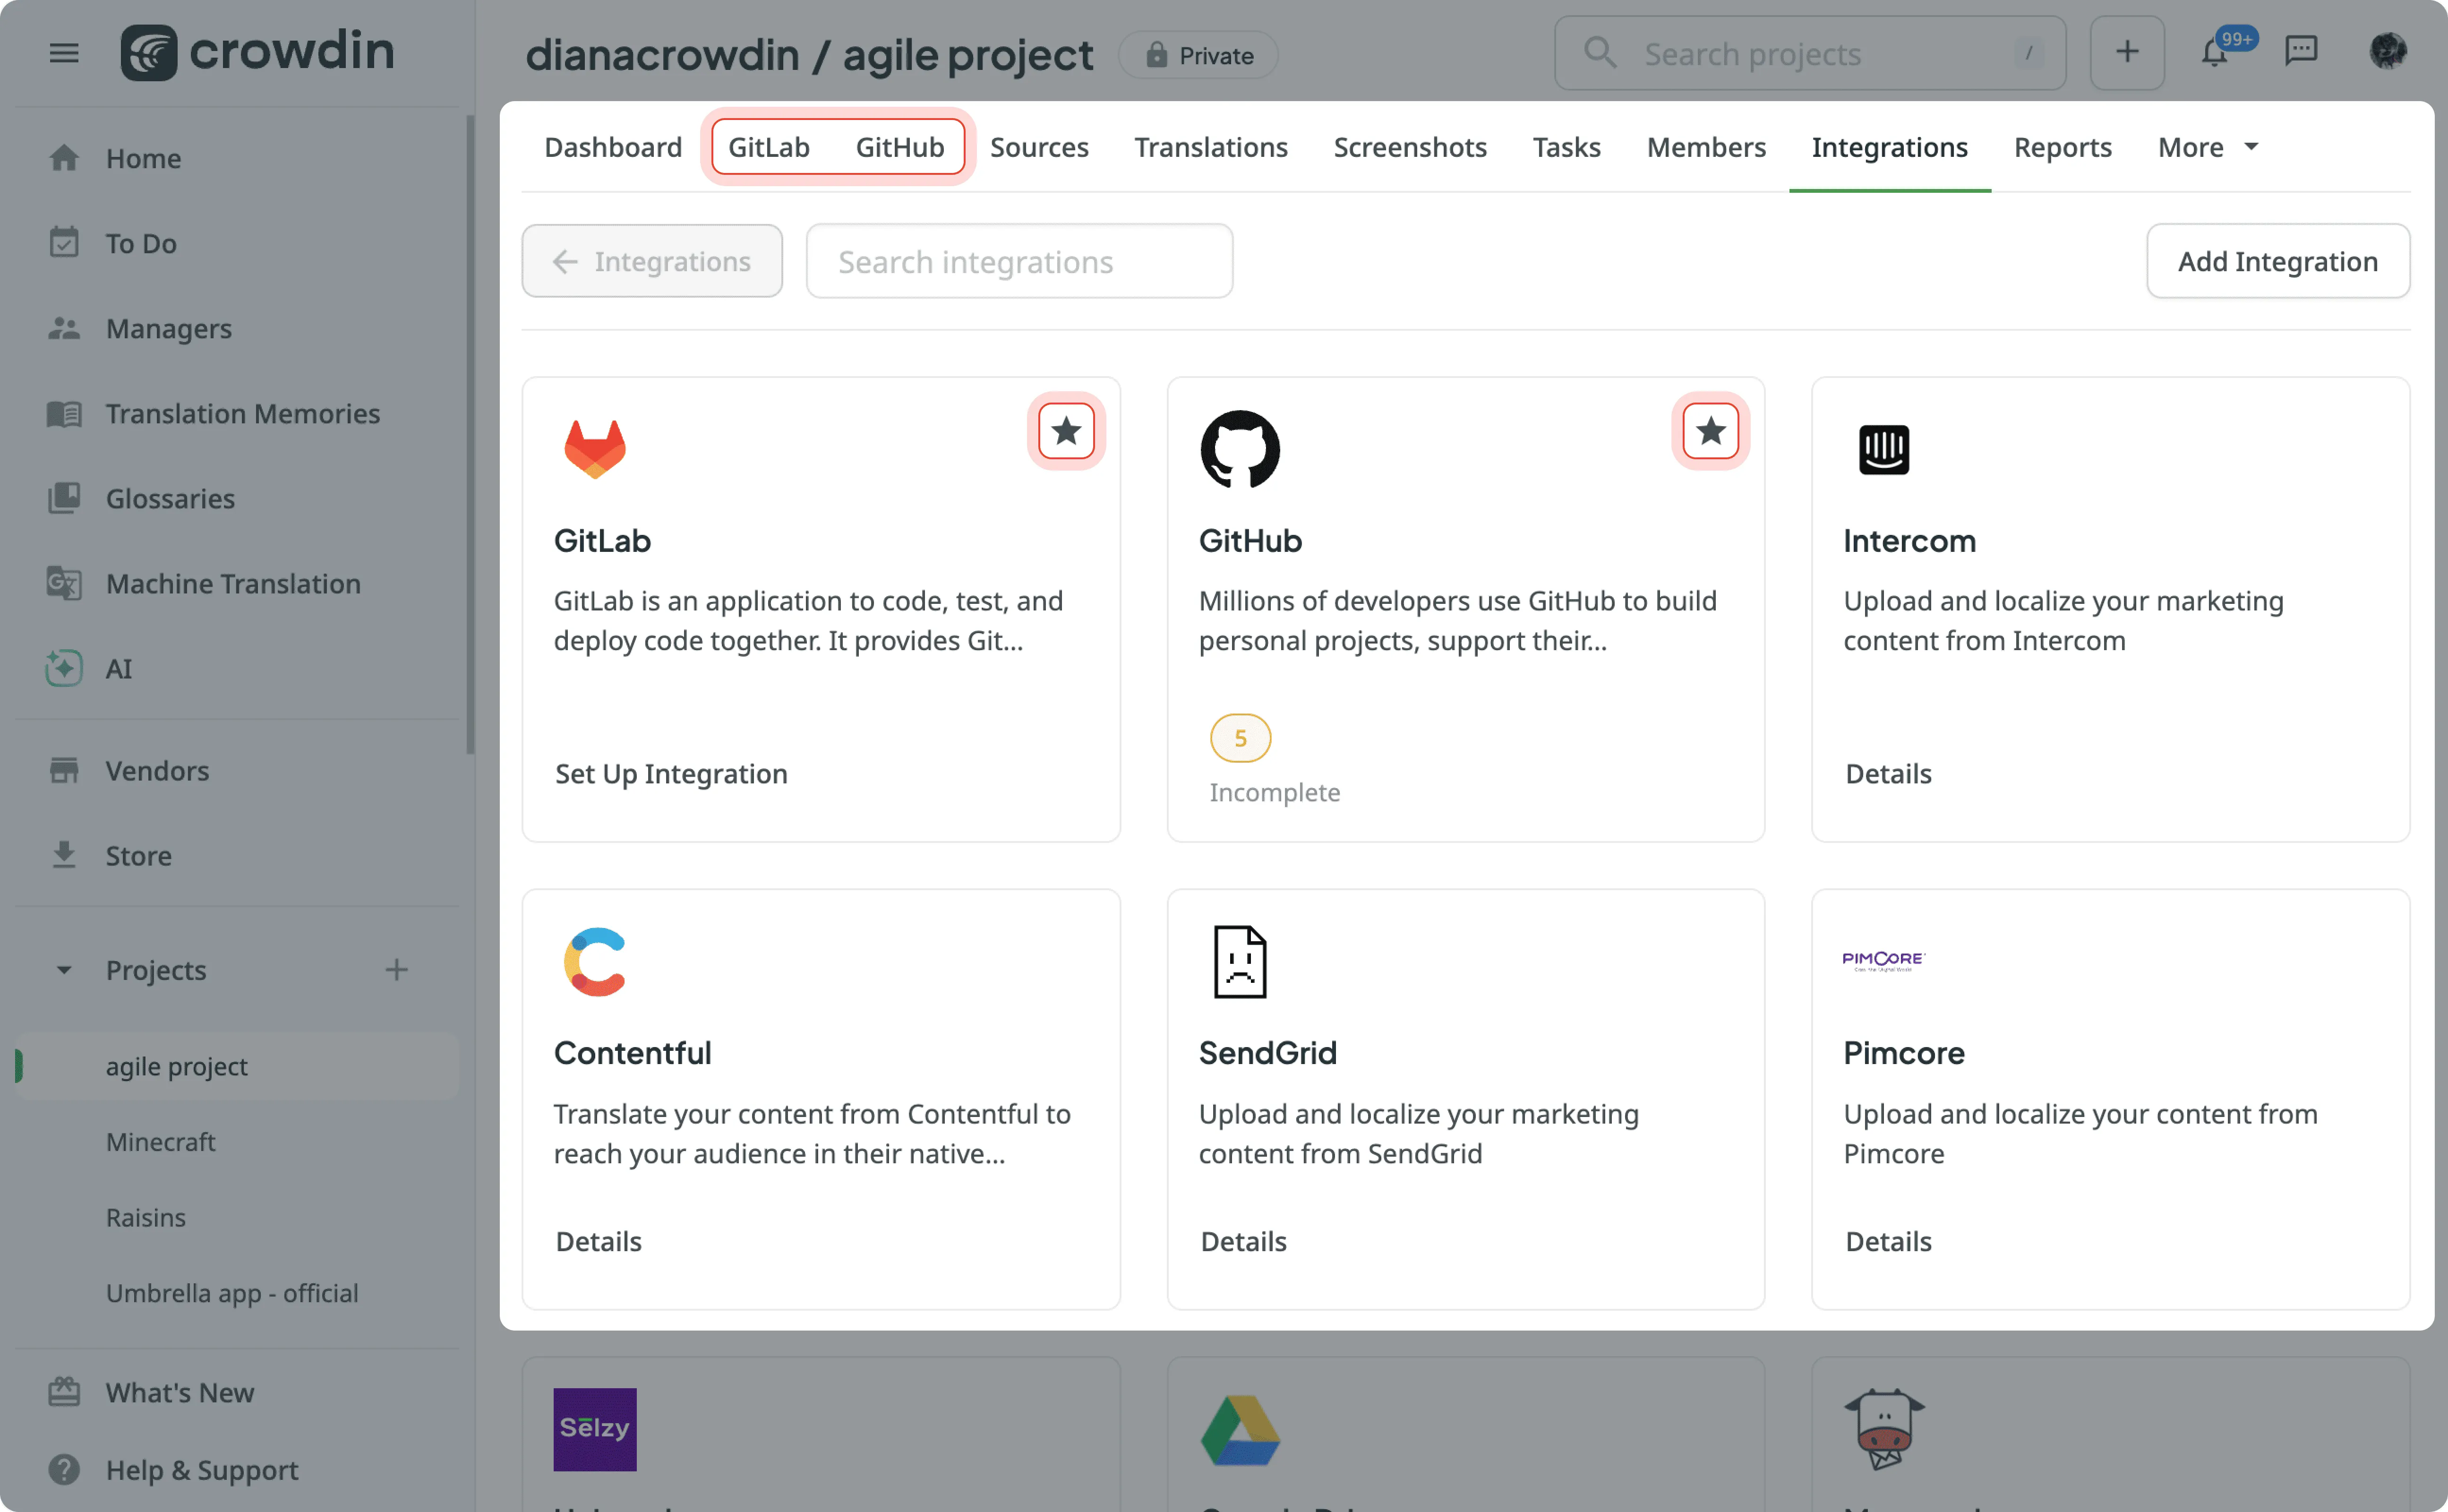This screenshot has width=2448, height=1512.
Task: Click the GitHub octocat logo
Action: click(x=1240, y=448)
